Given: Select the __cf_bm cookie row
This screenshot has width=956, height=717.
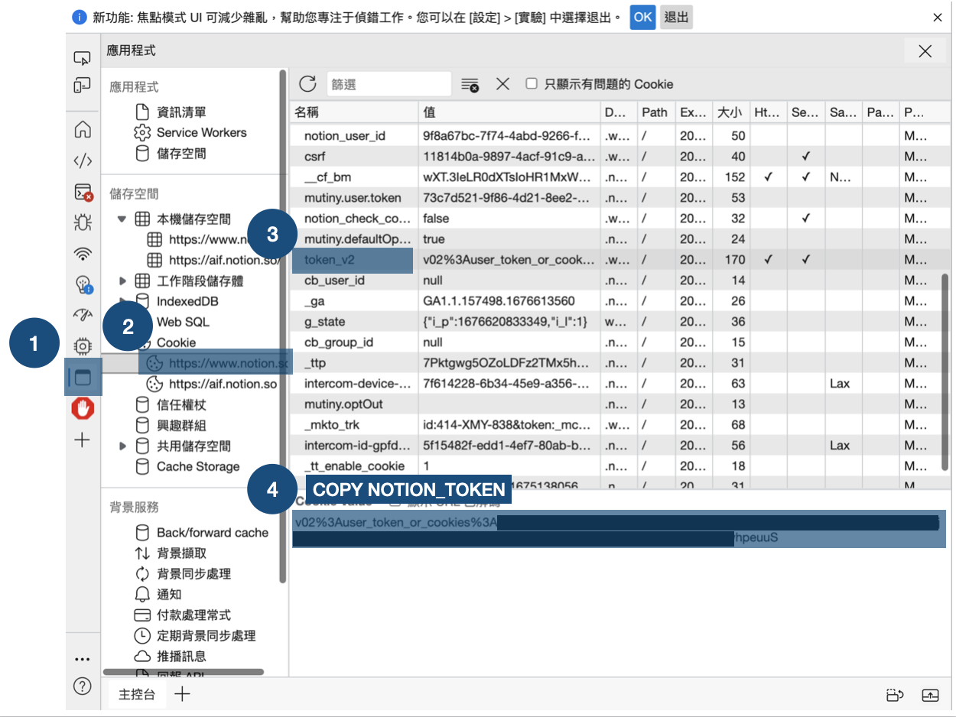Looking at the screenshot, I should coord(619,177).
